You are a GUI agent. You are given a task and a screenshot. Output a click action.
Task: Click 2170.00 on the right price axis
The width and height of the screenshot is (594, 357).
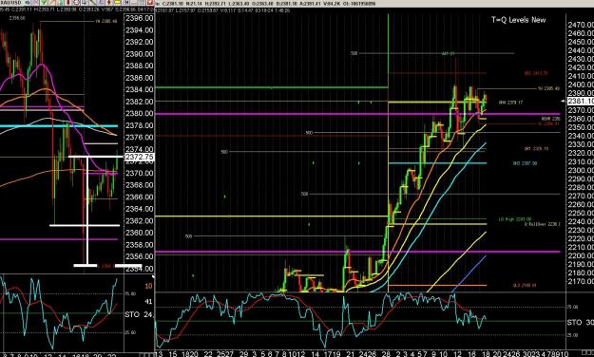tap(581, 281)
